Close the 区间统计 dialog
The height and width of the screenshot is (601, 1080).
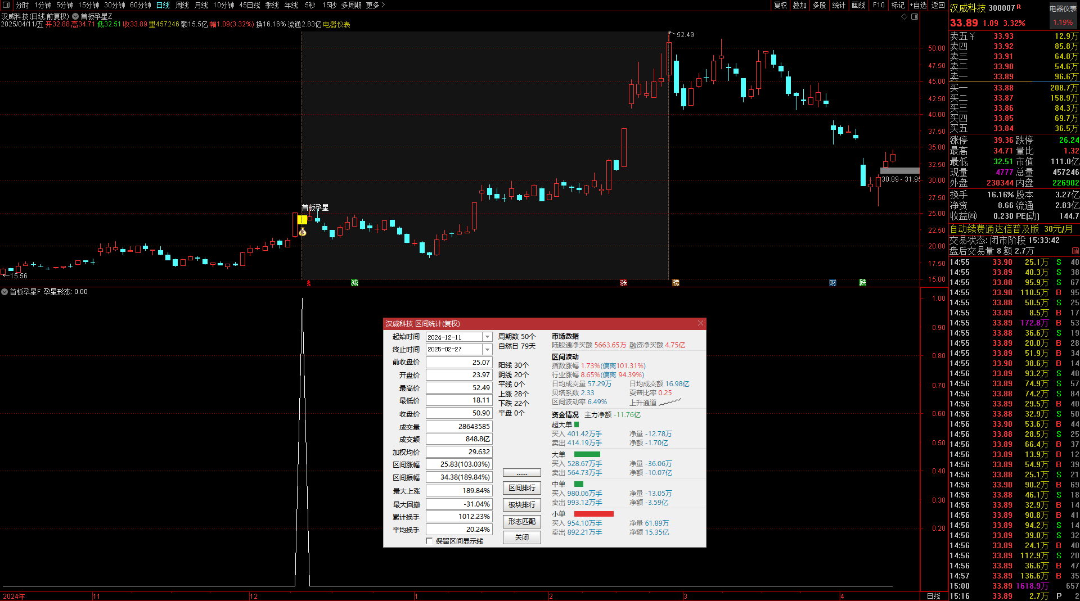[x=700, y=323]
